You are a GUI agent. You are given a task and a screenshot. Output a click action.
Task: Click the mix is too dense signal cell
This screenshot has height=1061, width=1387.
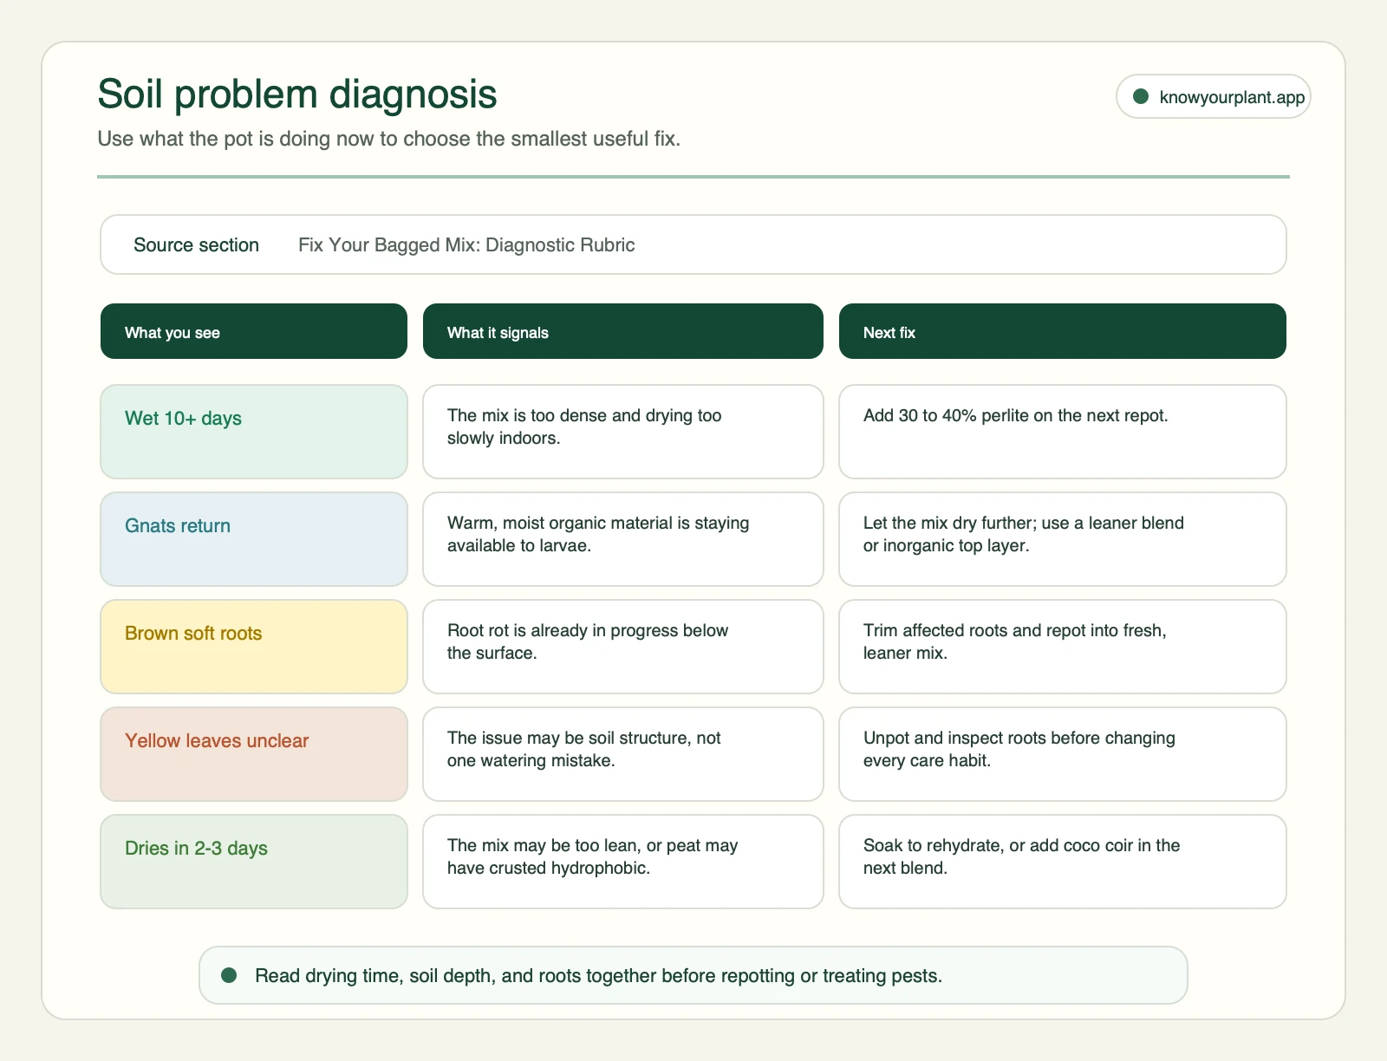tap(623, 432)
